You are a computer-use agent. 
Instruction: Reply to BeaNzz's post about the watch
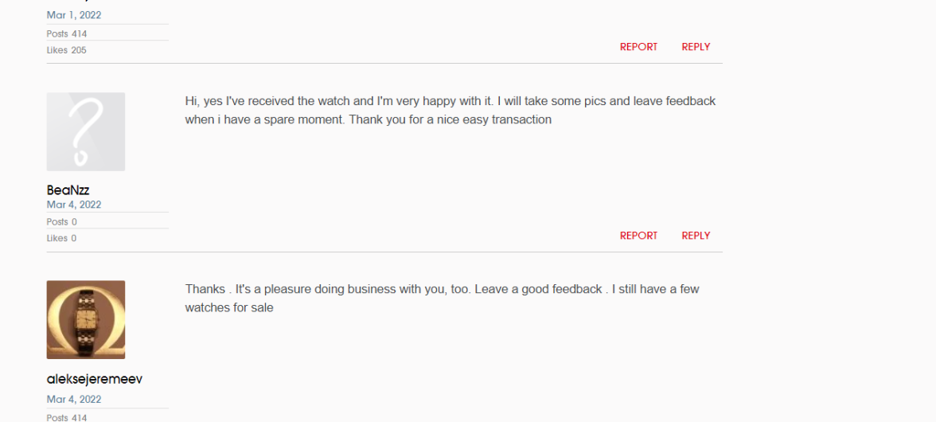[696, 236]
